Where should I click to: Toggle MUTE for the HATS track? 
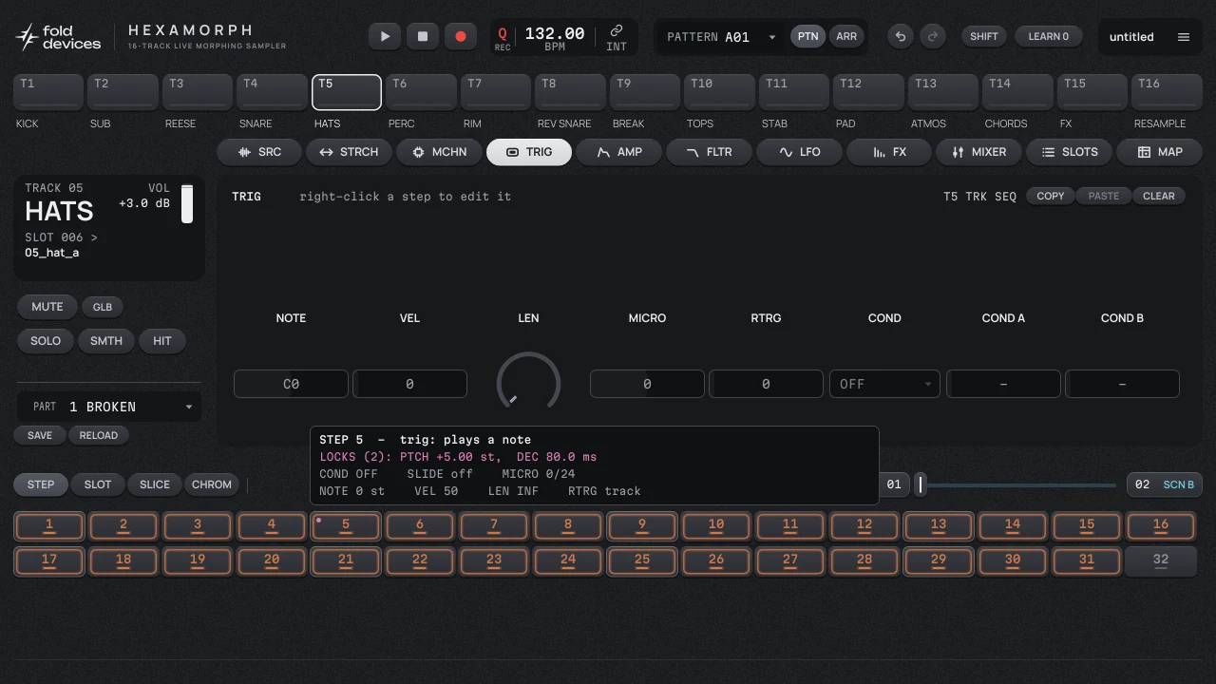pos(47,307)
